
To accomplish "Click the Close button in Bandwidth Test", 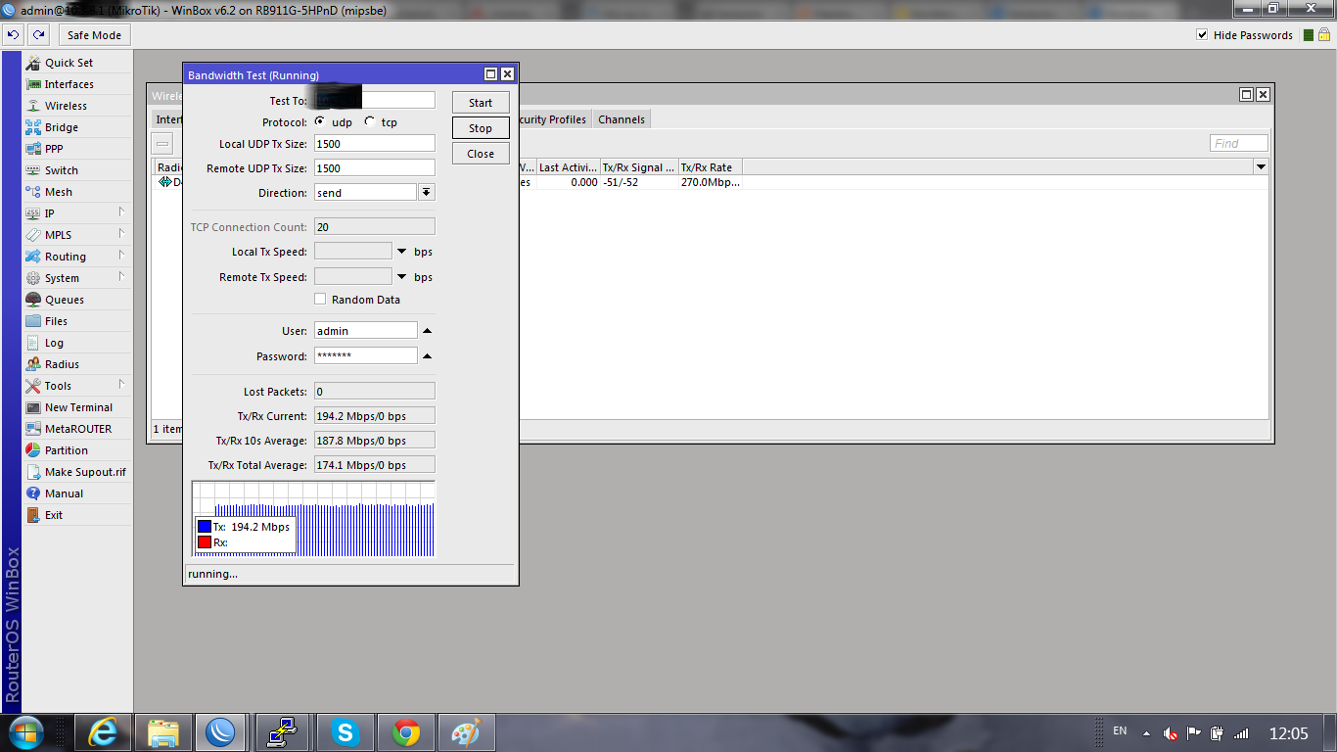I will (x=481, y=154).
